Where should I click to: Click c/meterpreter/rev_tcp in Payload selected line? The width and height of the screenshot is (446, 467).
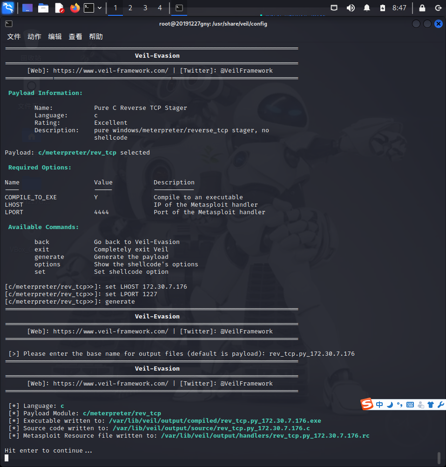(77, 153)
